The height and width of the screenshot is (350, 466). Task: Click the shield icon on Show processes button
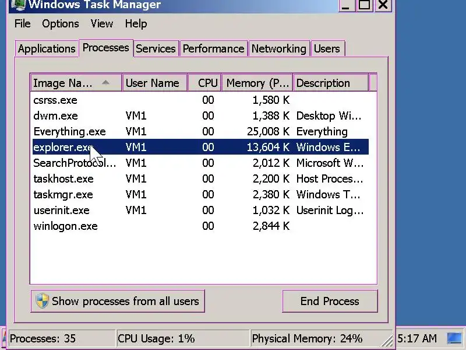coord(42,300)
